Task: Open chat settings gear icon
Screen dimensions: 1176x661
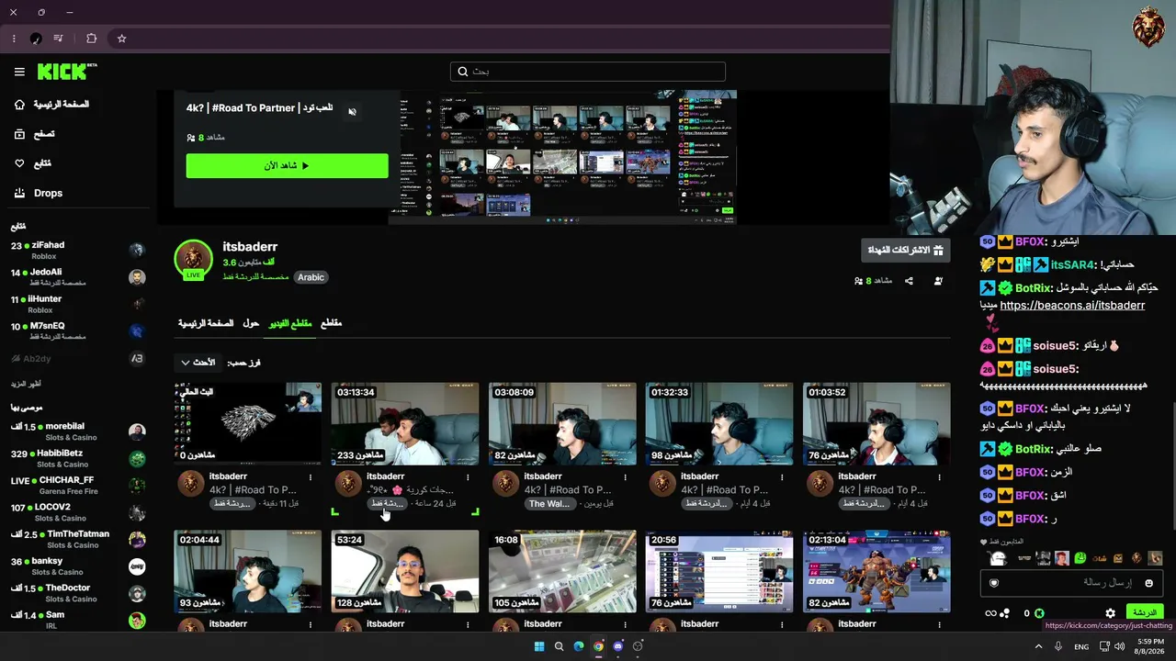Action: coord(1110,613)
